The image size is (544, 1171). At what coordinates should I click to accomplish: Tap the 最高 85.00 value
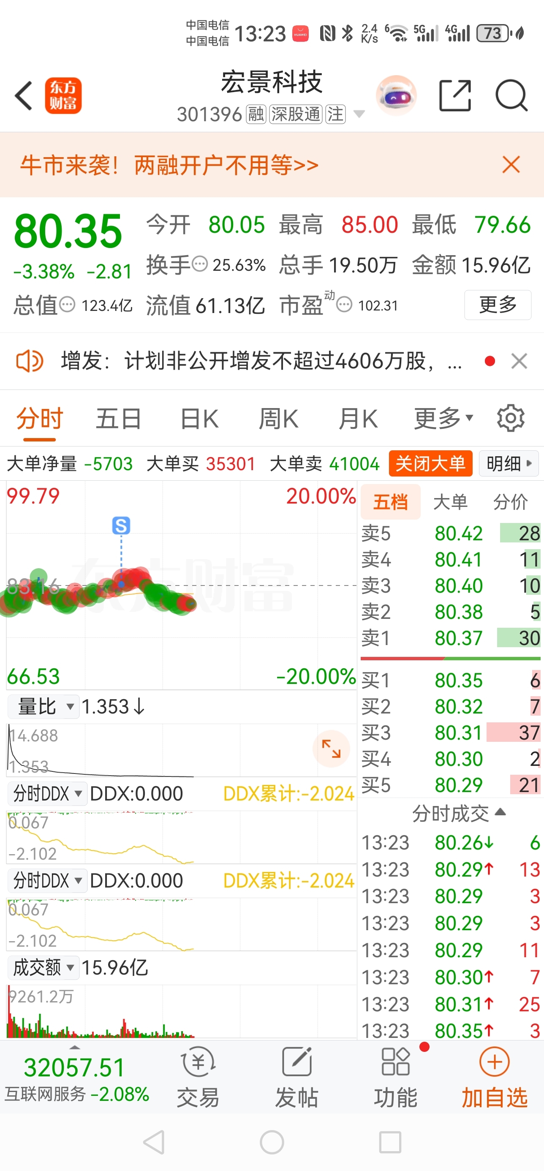pyautogui.click(x=370, y=225)
